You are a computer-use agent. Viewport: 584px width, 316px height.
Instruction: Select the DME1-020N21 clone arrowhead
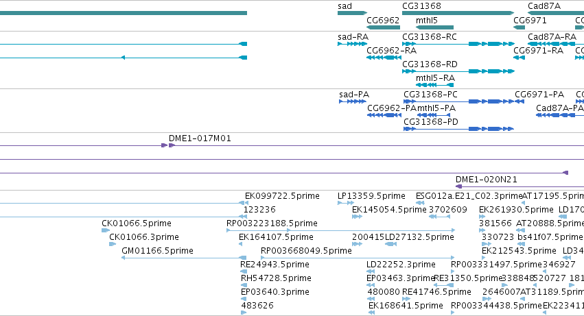click(459, 186)
